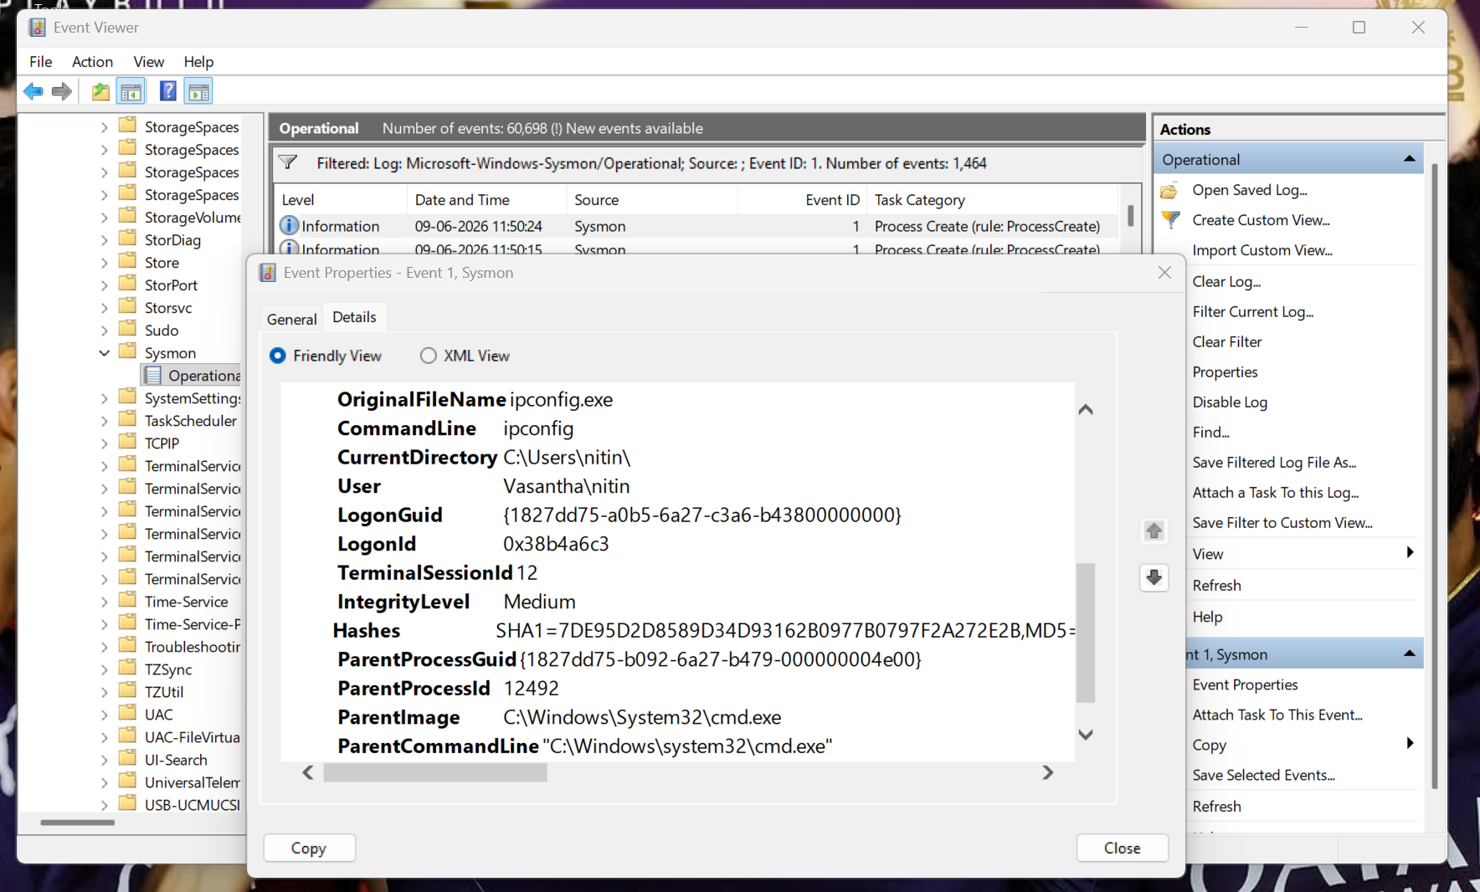Open the View menu in menu bar

click(148, 62)
